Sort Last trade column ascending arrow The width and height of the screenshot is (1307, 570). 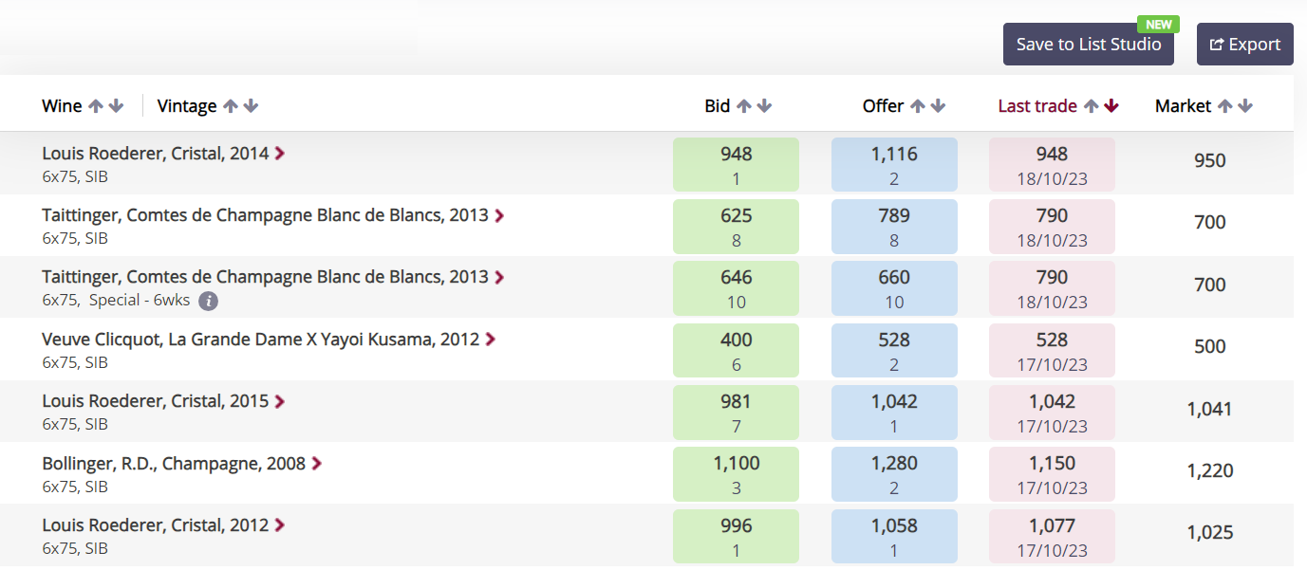coord(1091,106)
